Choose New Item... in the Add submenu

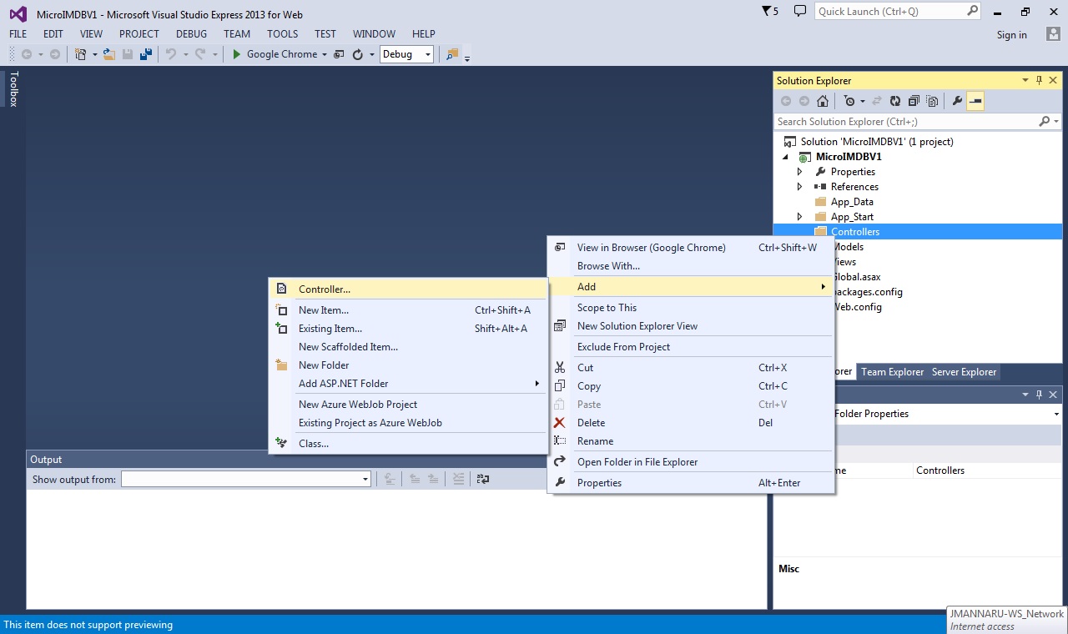tap(408, 310)
